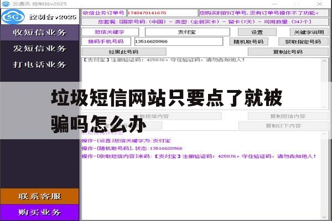Viewport: 332px width, 221px height.
Task: Open the 收短信业务 menu item
Action: click(40, 33)
